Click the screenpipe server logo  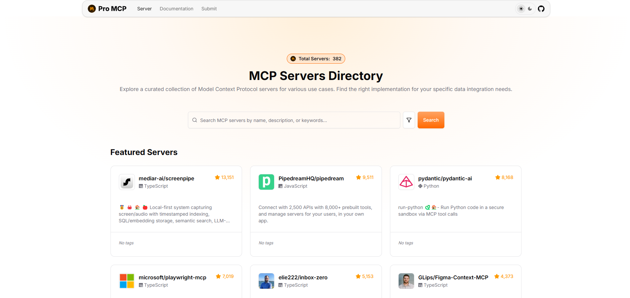click(x=127, y=182)
